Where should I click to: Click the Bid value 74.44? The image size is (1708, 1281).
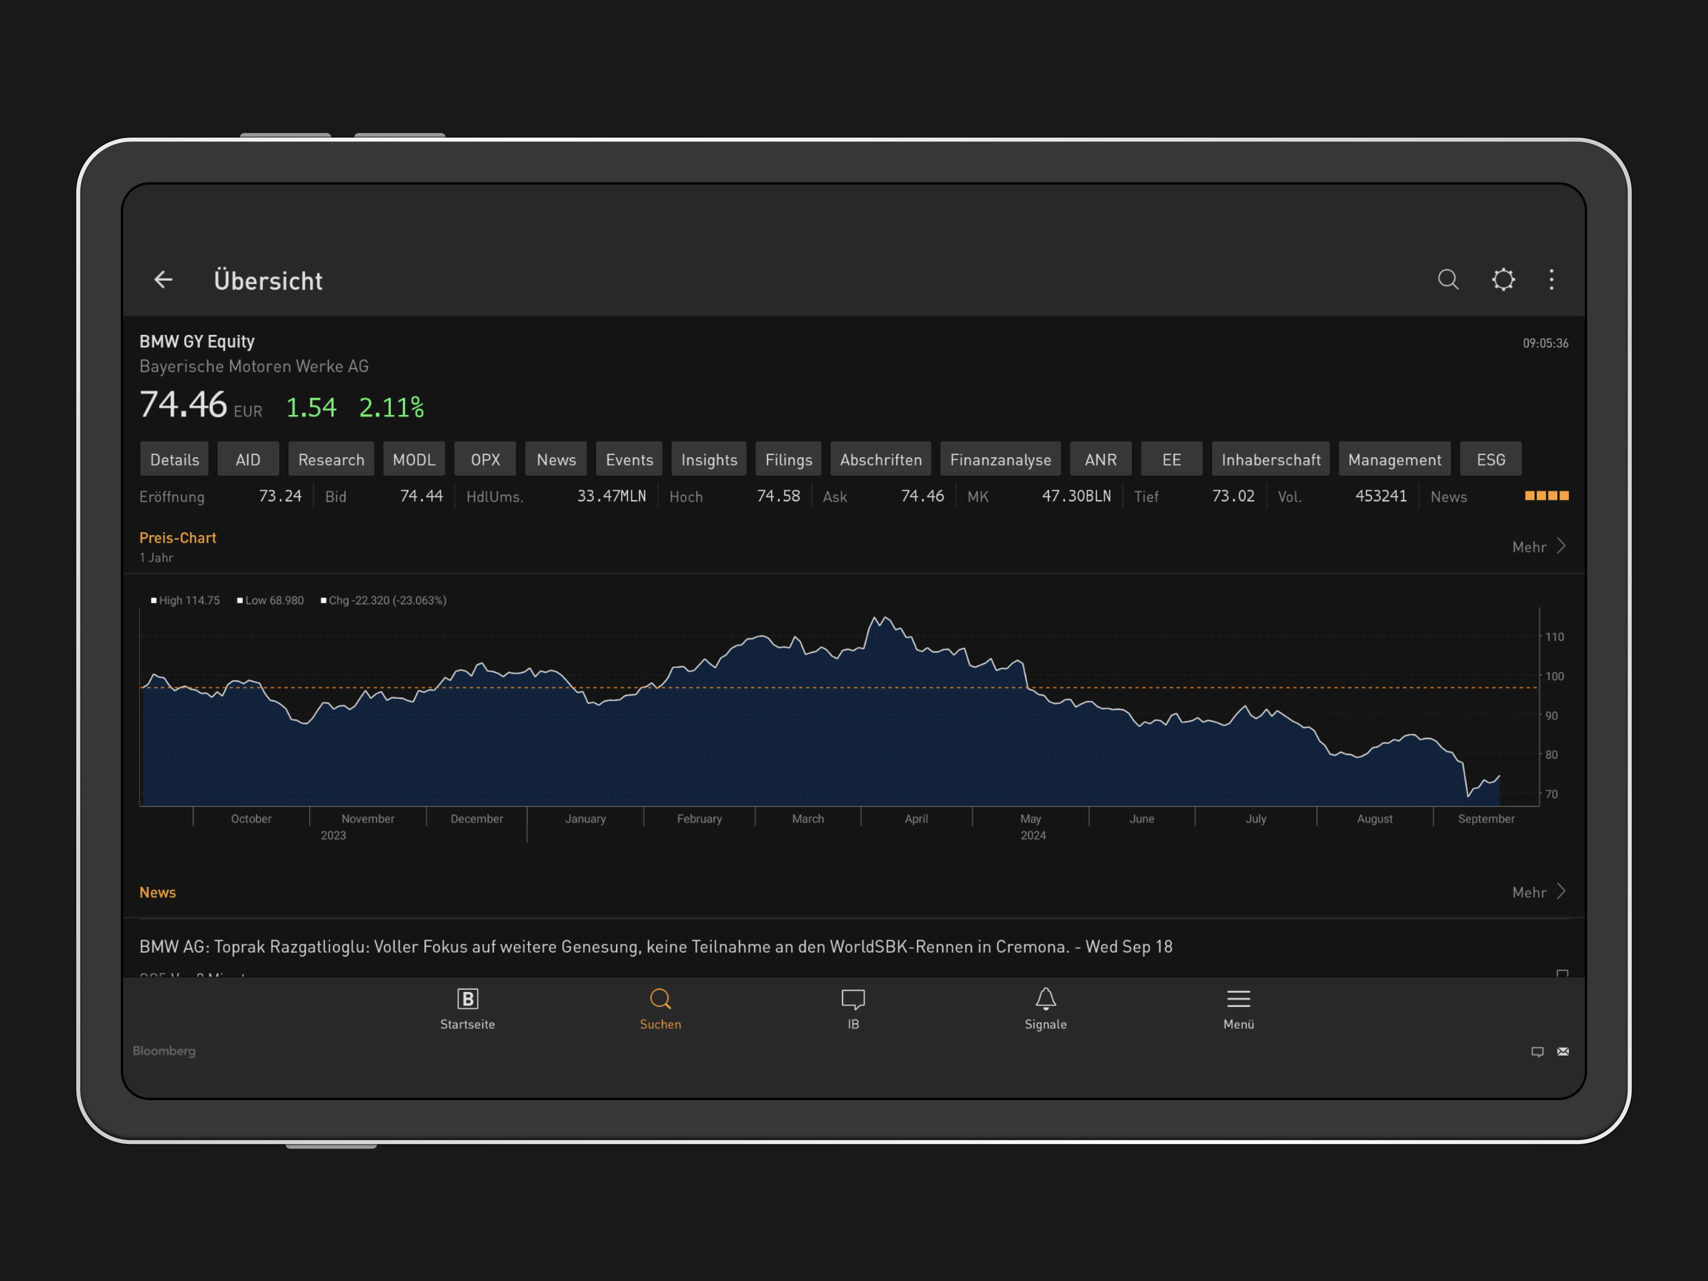point(422,496)
